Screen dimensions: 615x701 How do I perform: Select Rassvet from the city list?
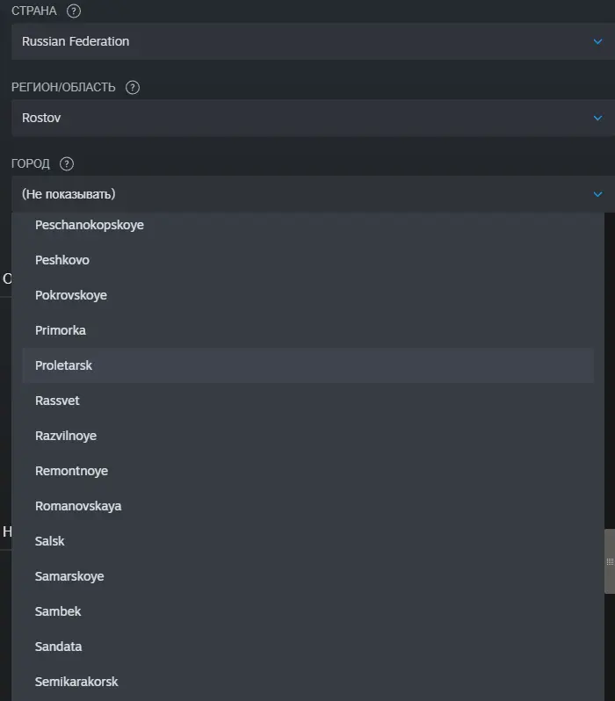pyautogui.click(x=307, y=401)
